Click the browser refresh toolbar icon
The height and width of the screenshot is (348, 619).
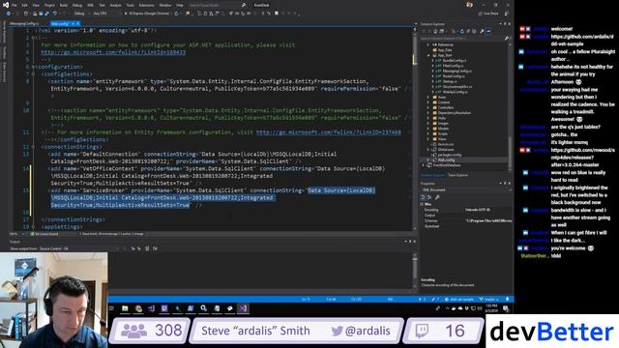[176, 14]
